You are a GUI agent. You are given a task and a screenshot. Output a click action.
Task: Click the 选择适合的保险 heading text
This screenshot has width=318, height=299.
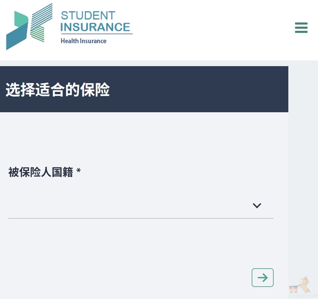[57, 90]
